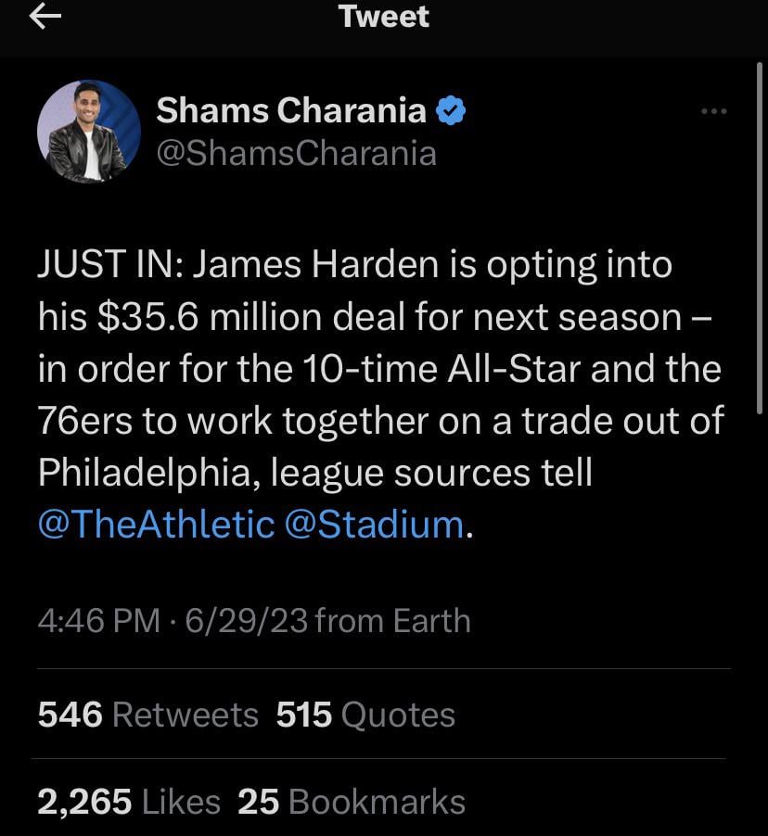Tap the "from Earth" location label

[x=393, y=620]
